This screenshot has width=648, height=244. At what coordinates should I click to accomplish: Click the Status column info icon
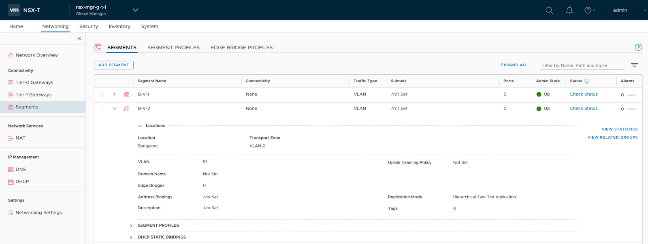click(x=587, y=81)
